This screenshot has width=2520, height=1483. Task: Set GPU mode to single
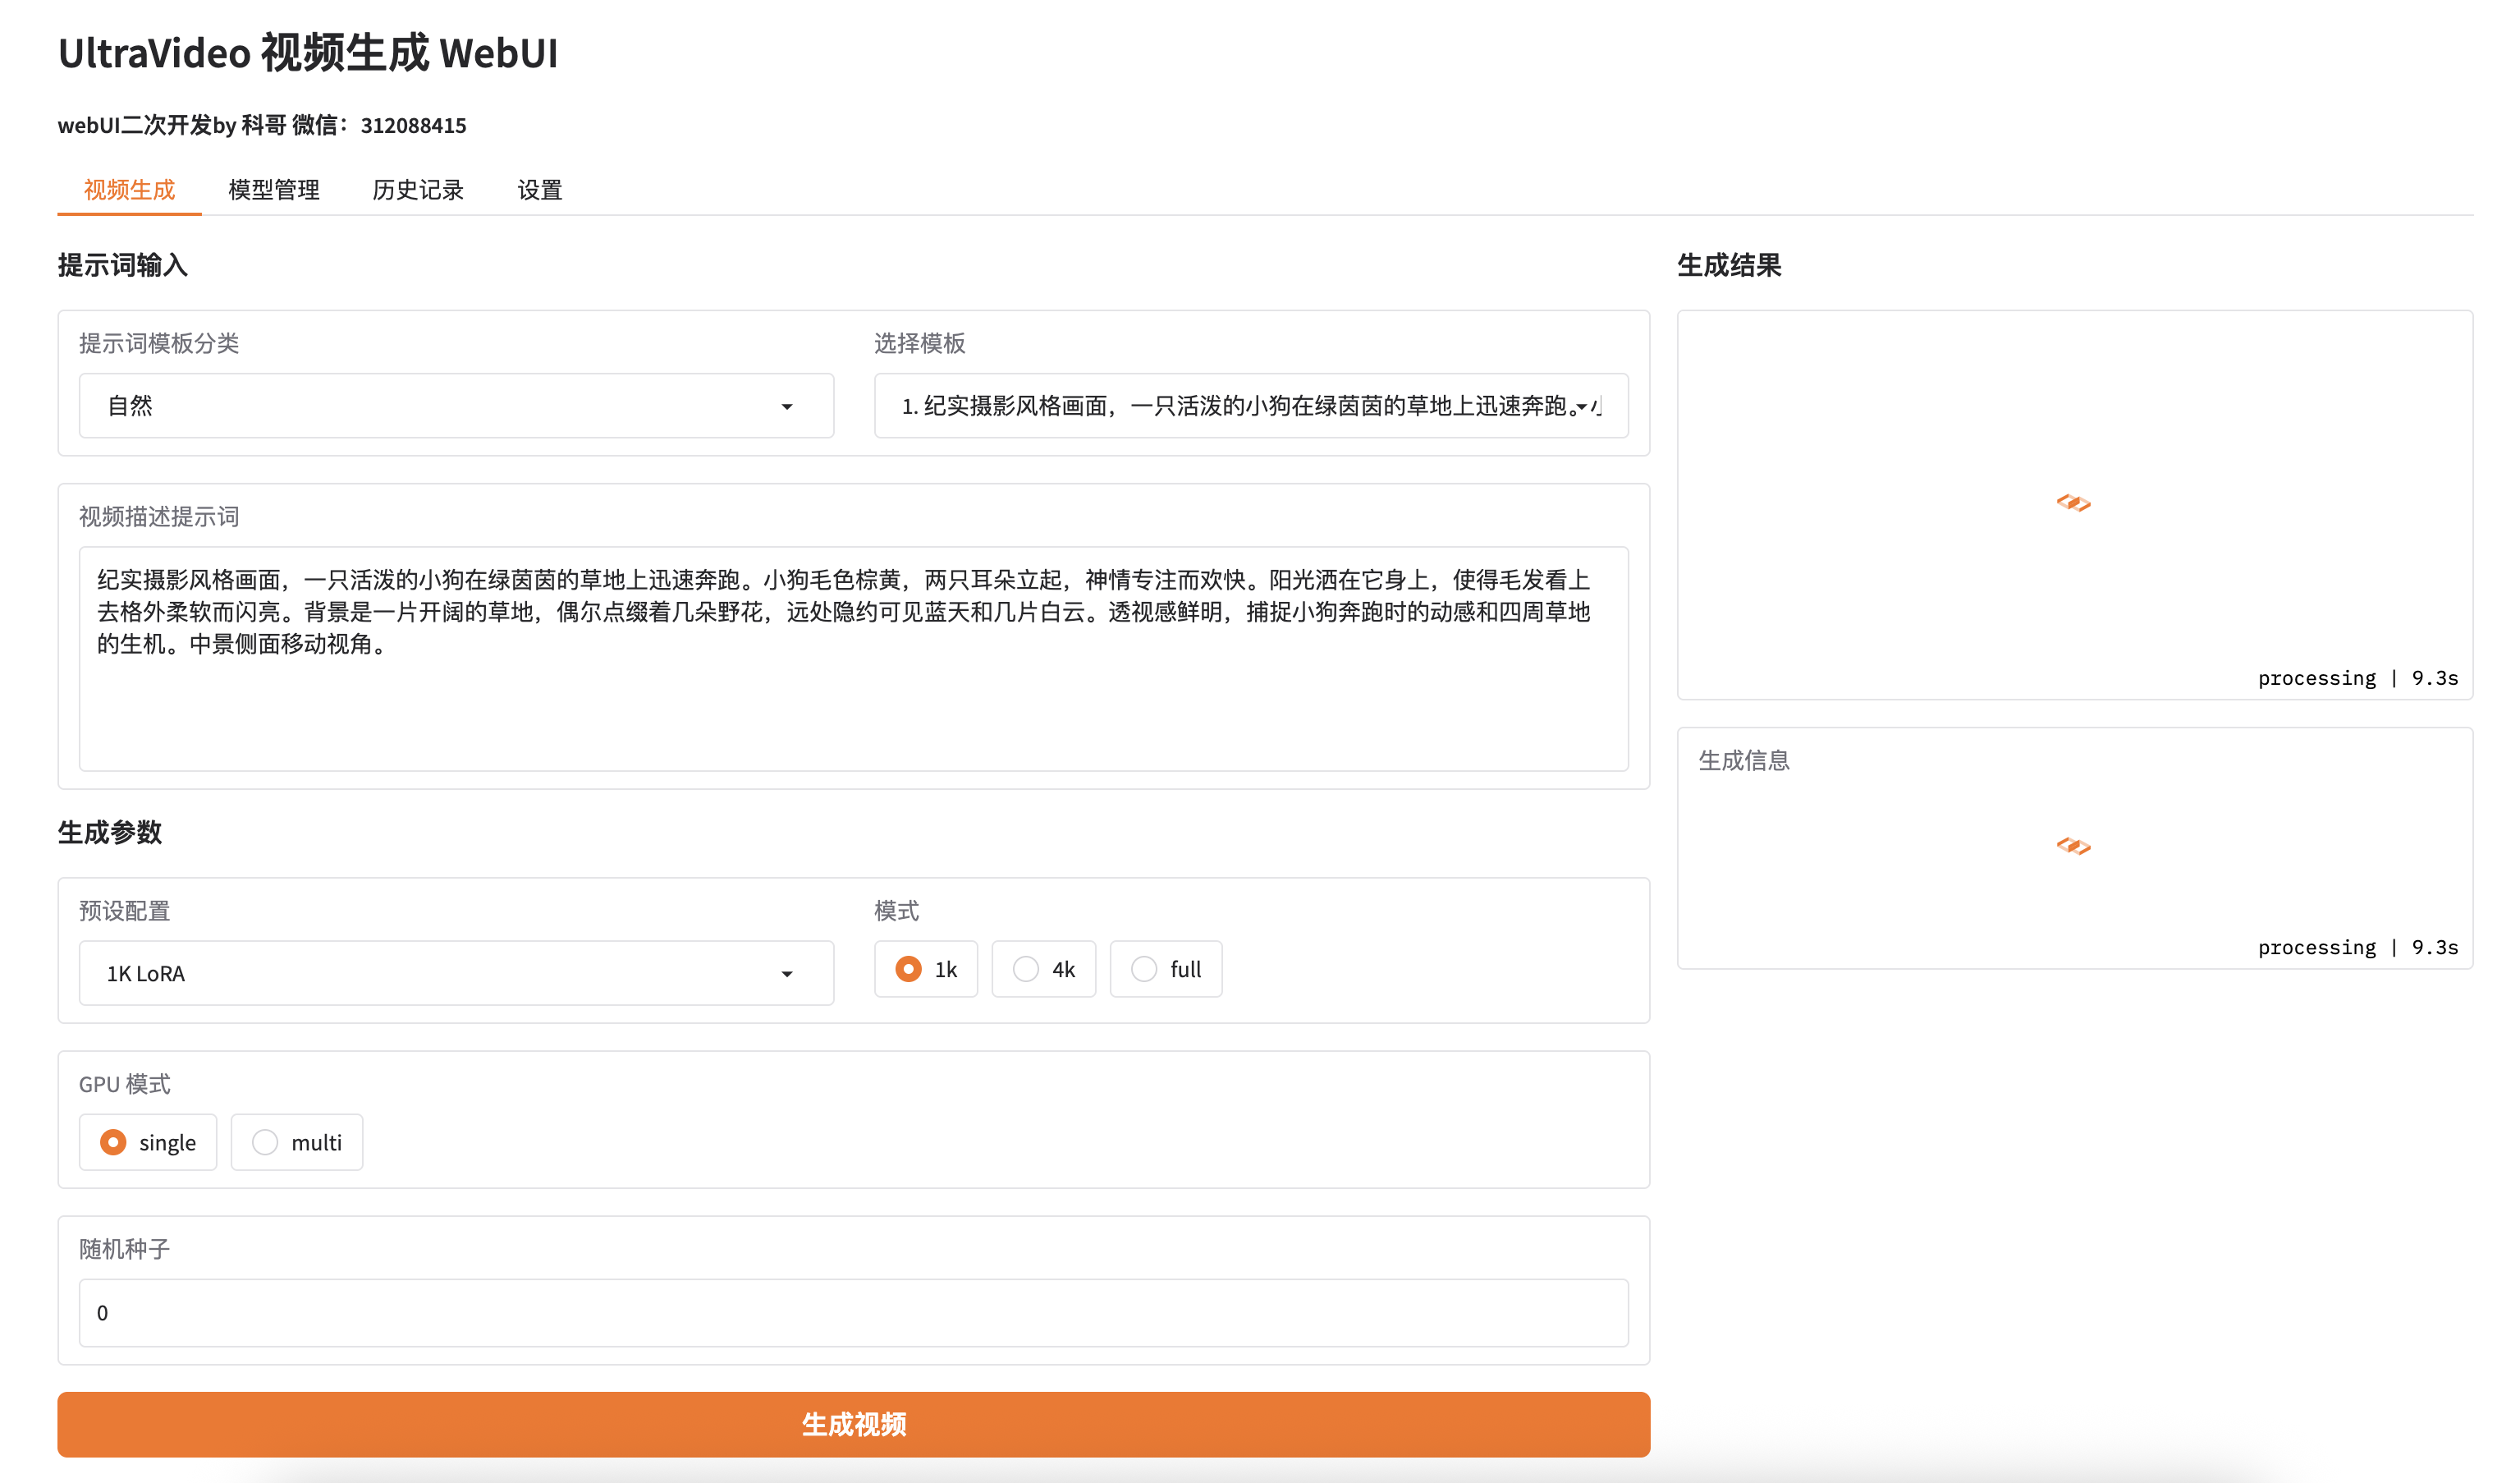tap(113, 1141)
